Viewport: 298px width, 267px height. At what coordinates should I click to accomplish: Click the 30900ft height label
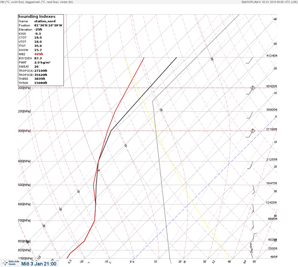point(272,110)
